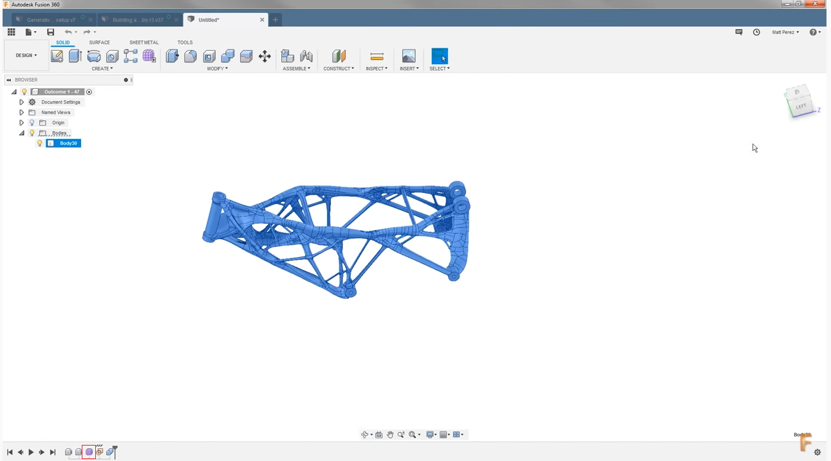Click the New Component icon
The image size is (831, 461).
[288, 57]
